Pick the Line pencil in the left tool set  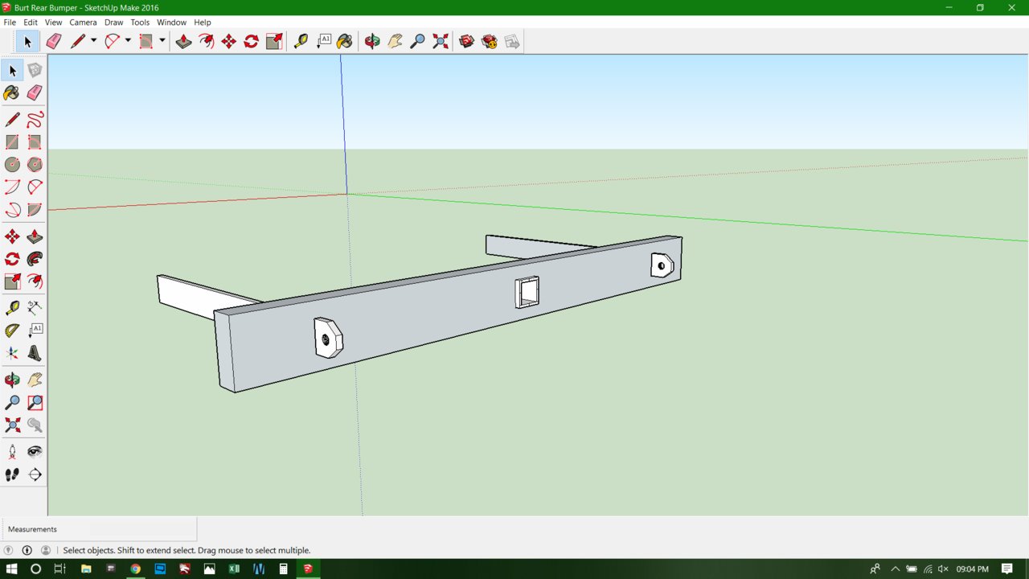(12, 120)
